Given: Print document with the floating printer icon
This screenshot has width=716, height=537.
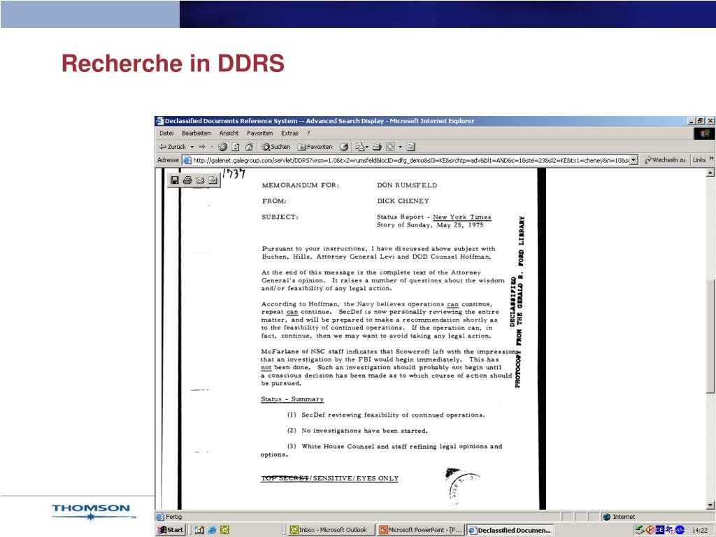Looking at the screenshot, I should point(187,180).
